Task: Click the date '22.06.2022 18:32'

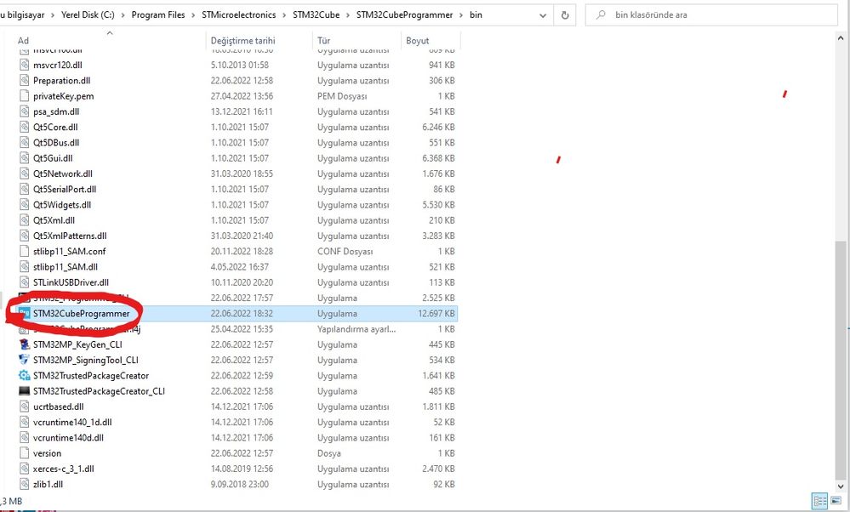Action: click(242, 313)
